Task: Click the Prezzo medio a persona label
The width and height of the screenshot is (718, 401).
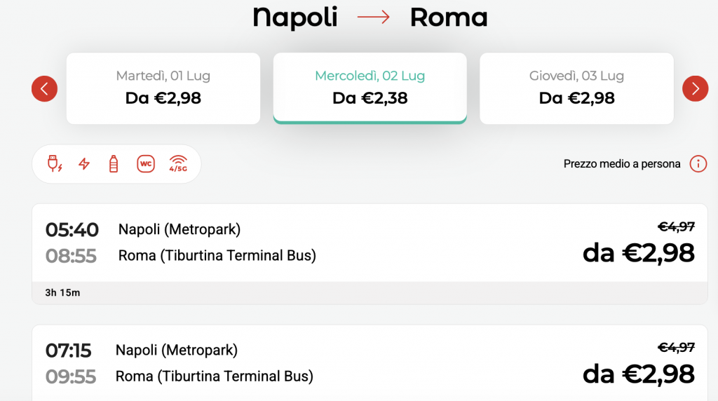Action: tap(622, 164)
